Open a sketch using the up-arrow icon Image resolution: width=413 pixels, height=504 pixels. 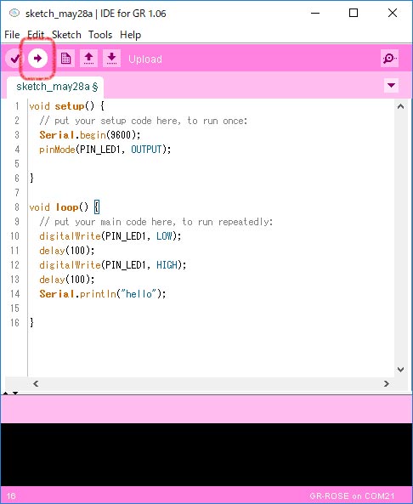click(88, 59)
